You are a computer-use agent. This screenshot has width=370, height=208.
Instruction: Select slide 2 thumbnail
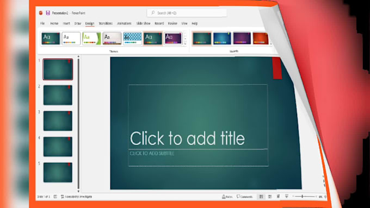click(x=58, y=95)
